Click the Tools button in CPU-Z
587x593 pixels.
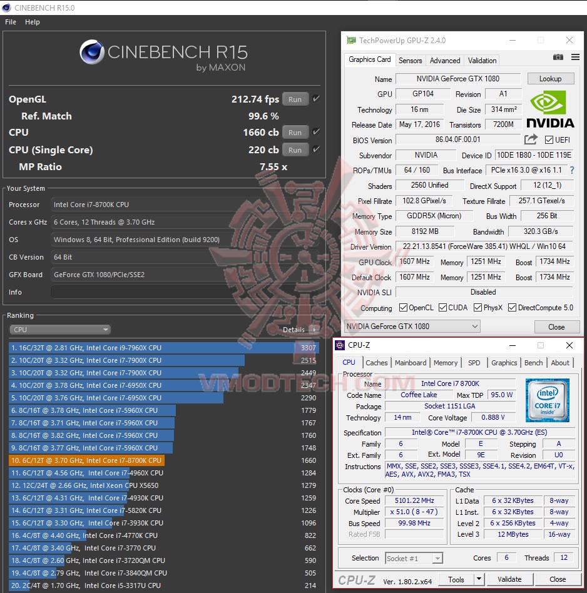coord(456,579)
